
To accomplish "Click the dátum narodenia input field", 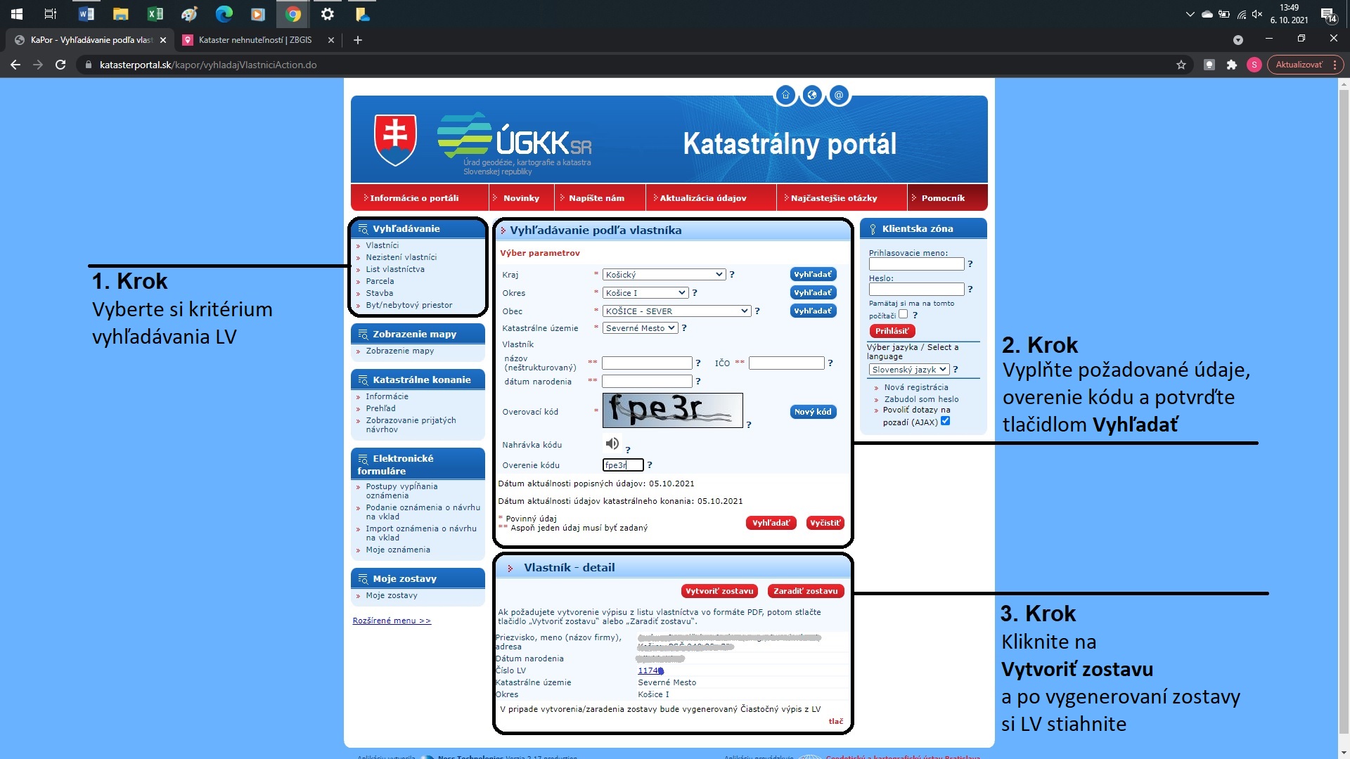I will click(647, 382).
